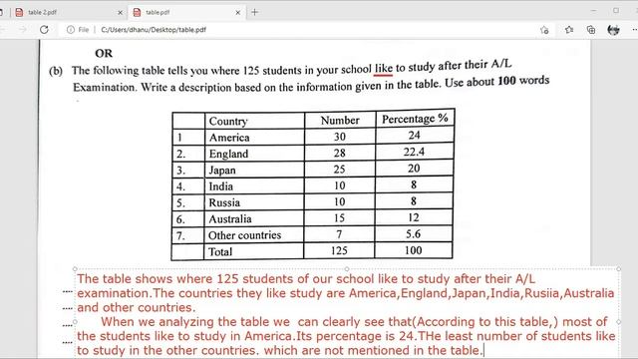Select the "Number" column header
Viewport: 638px width, 359px height.
click(x=340, y=120)
